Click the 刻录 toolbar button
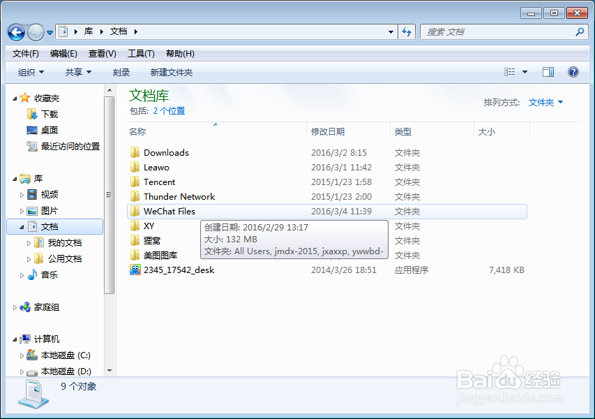The height and width of the screenshot is (419, 595). 121,72
